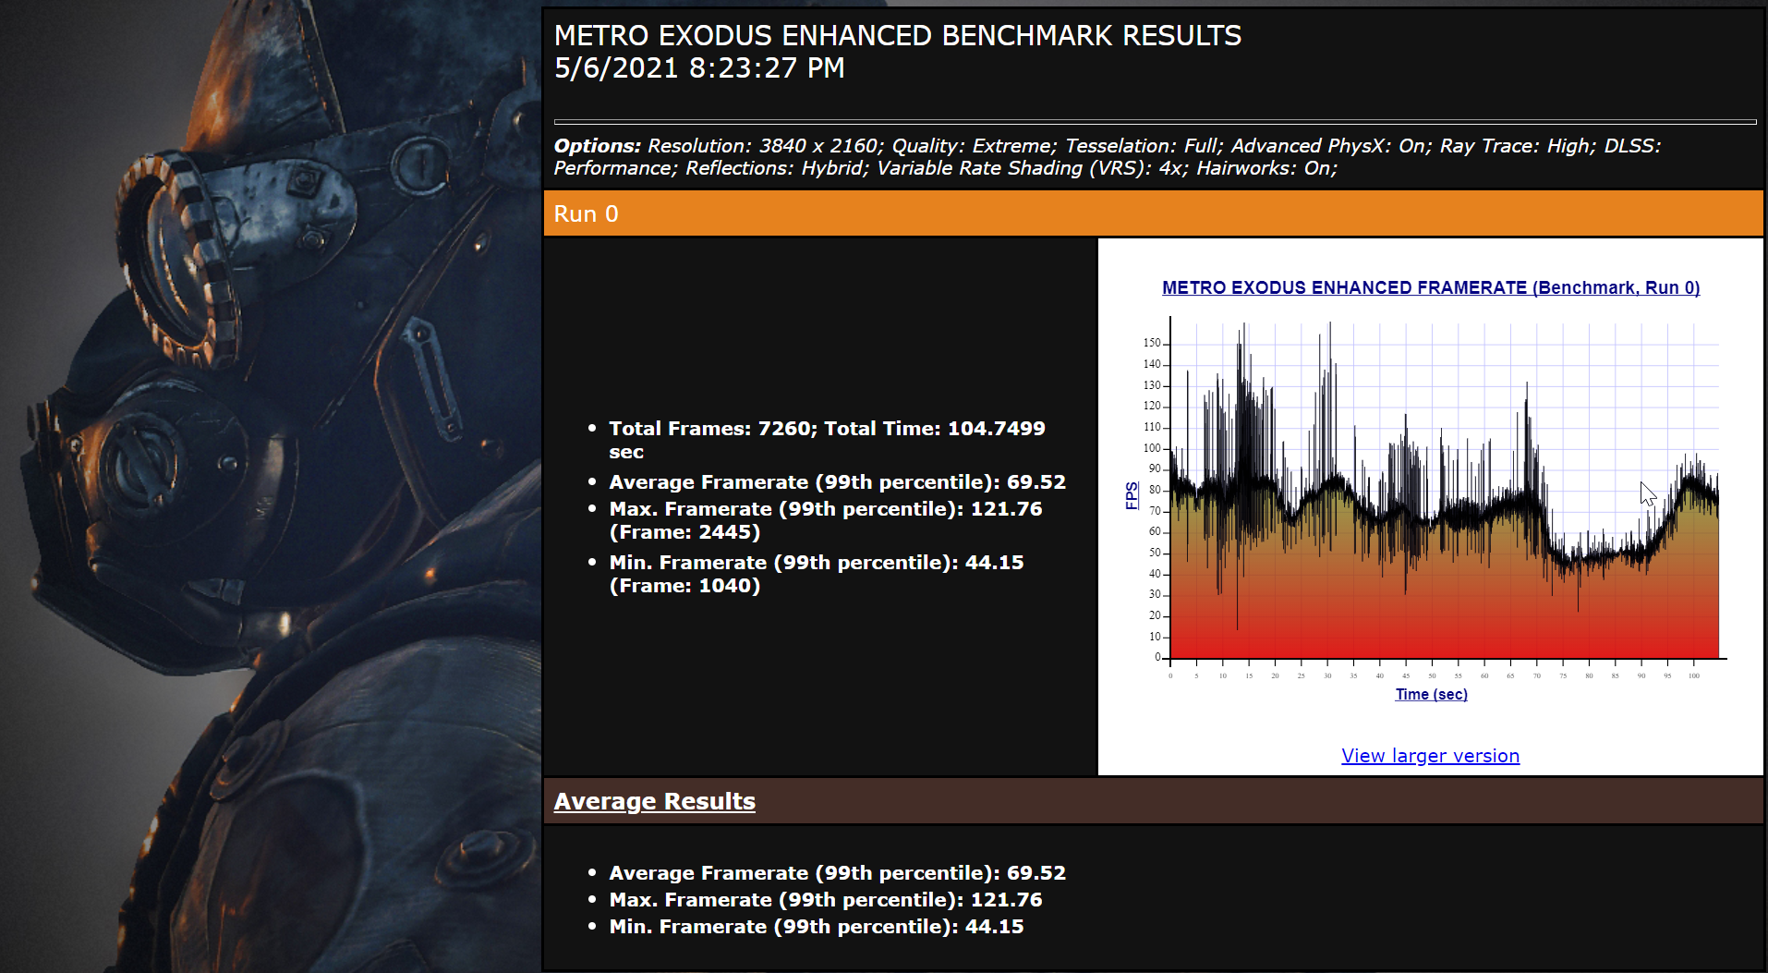This screenshot has width=1768, height=973.
Task: Click Average Framerate 69.52 under Average Results
Action: click(x=837, y=873)
